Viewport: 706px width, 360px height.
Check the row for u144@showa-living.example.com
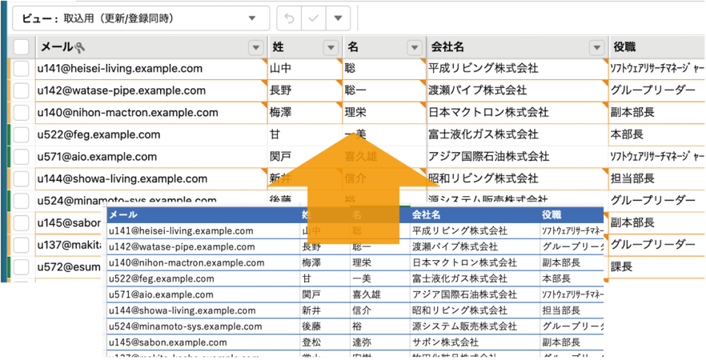(21, 179)
